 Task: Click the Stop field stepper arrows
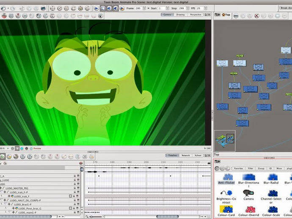(x=188, y=8)
